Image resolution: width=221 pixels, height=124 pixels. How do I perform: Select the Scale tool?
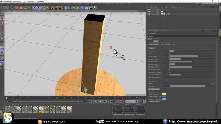(21, 8)
